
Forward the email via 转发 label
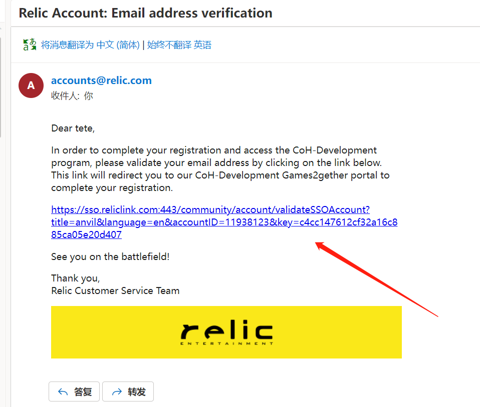point(137,391)
